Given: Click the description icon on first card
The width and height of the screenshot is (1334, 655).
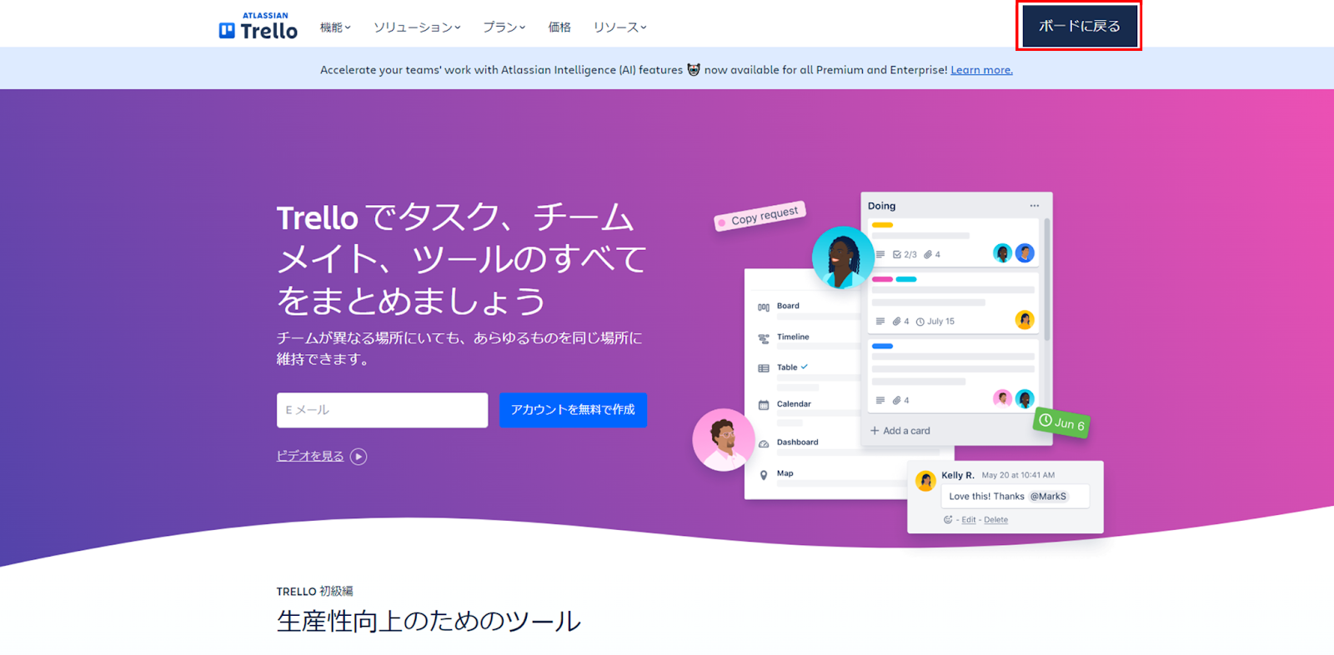Looking at the screenshot, I should point(880,255).
